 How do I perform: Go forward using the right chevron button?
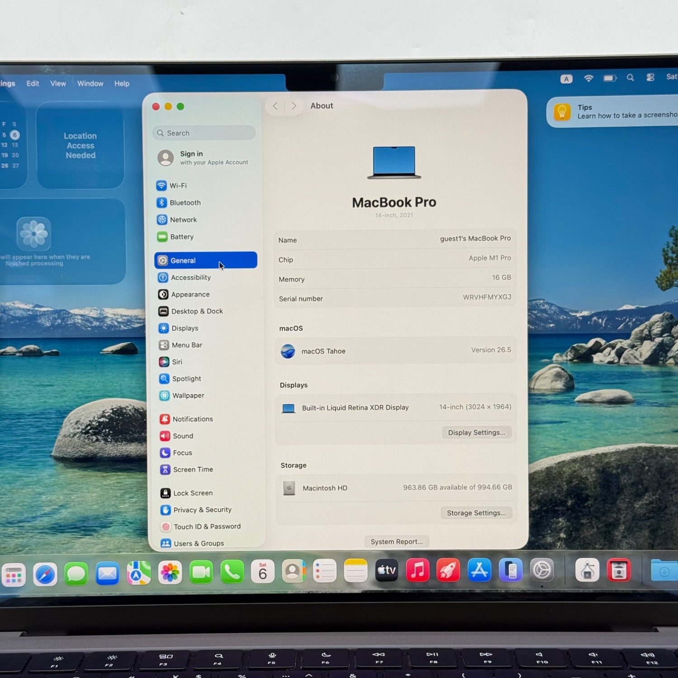294,106
